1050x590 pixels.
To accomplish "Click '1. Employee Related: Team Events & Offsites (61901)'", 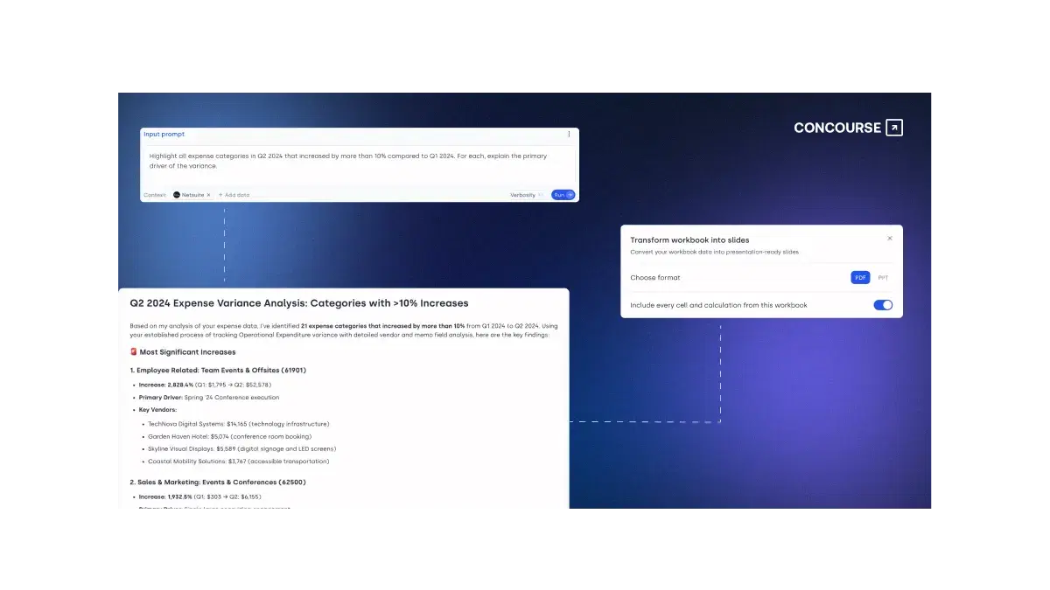I will tap(218, 370).
